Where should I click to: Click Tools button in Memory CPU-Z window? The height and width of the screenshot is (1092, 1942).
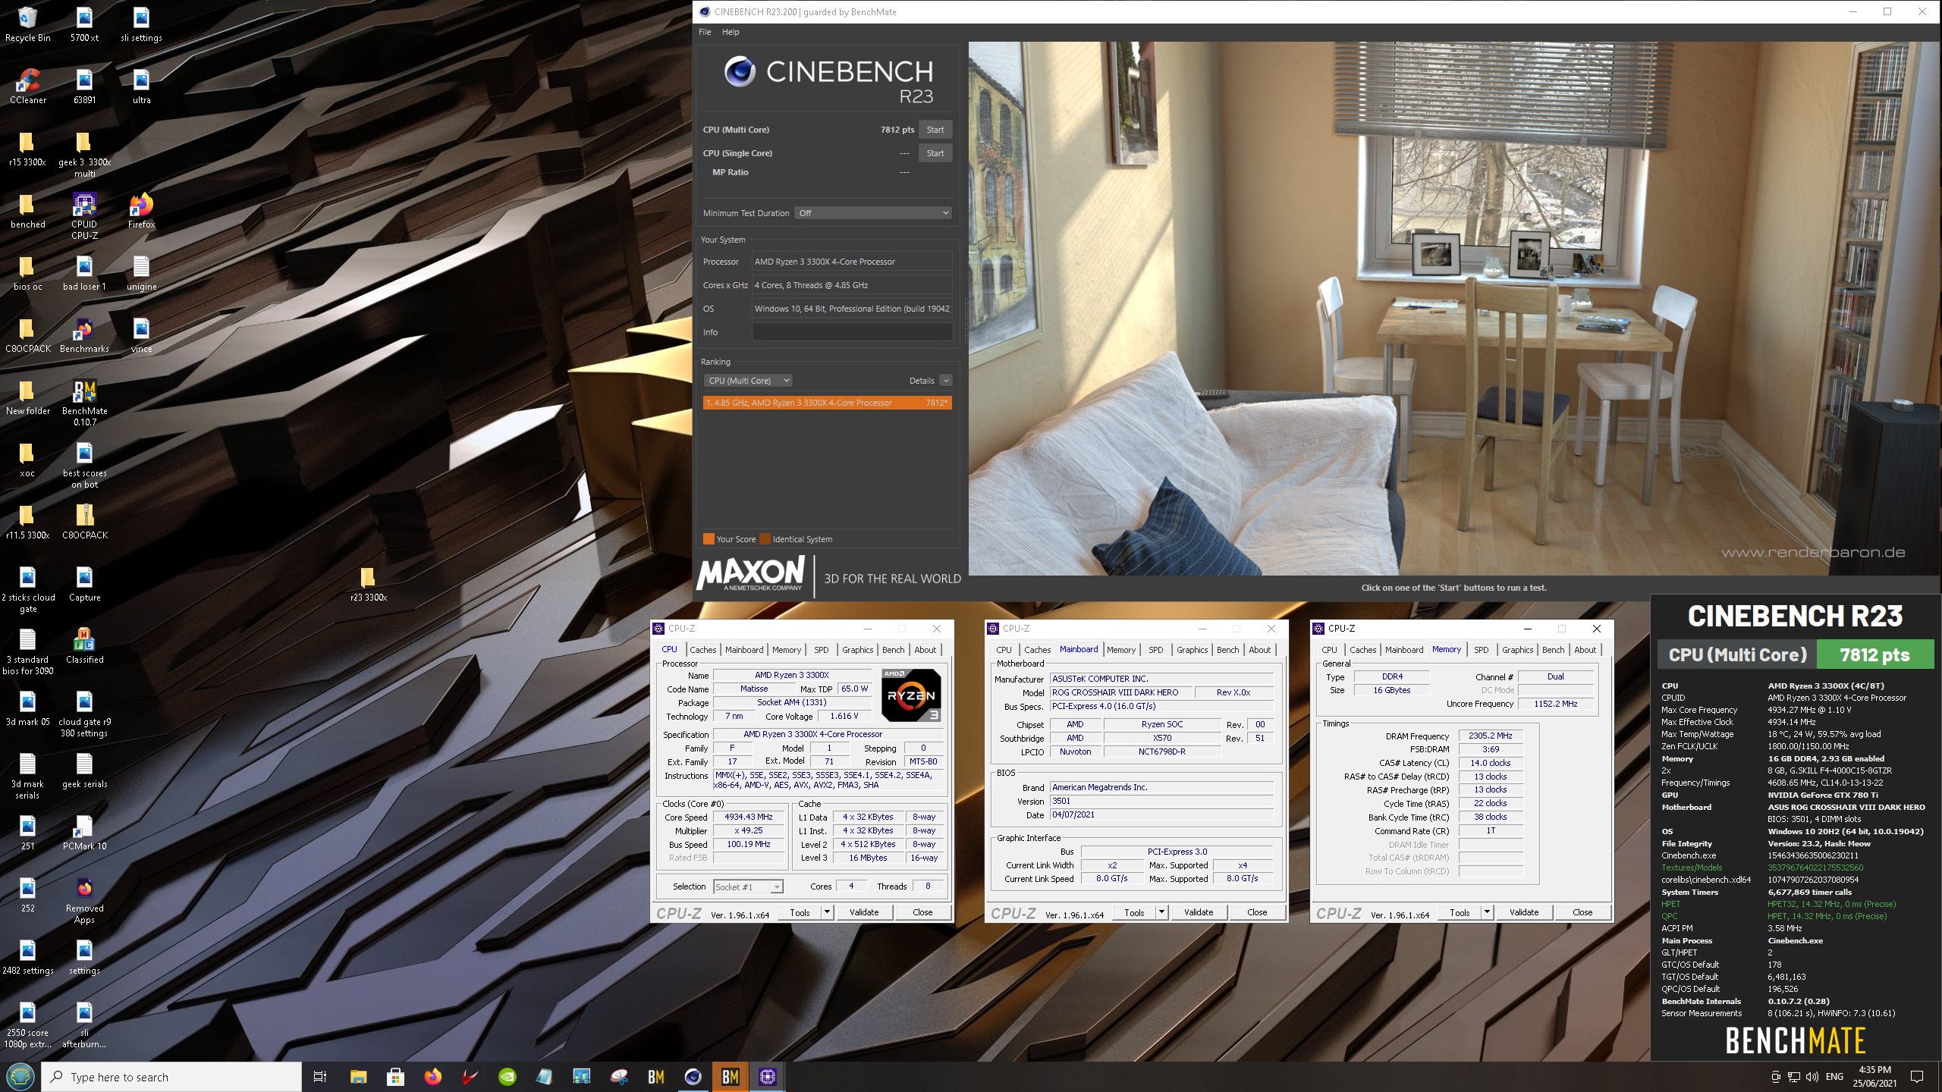tap(1460, 912)
